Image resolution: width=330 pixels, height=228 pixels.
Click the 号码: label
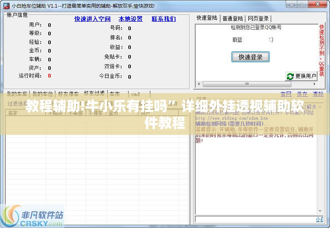pos(116,28)
